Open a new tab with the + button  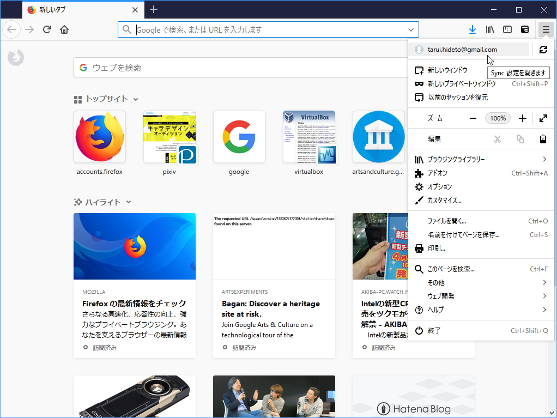pyautogui.click(x=153, y=9)
